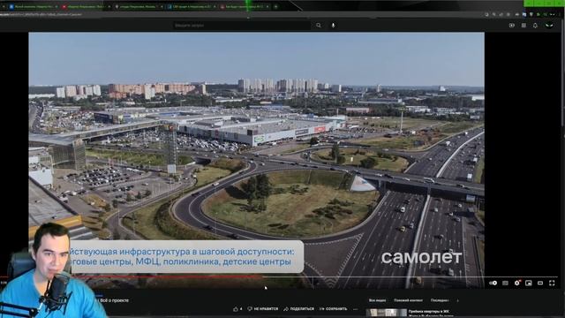Open the suggested video thumbnail 'Приёмка квартиры'
The image size is (565, 318).
tap(387, 313)
